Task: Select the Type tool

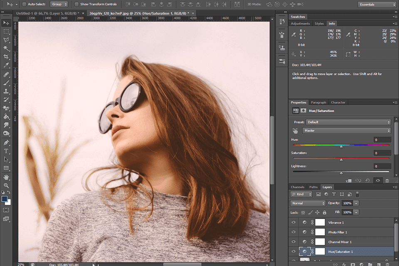Action: click(x=6, y=151)
